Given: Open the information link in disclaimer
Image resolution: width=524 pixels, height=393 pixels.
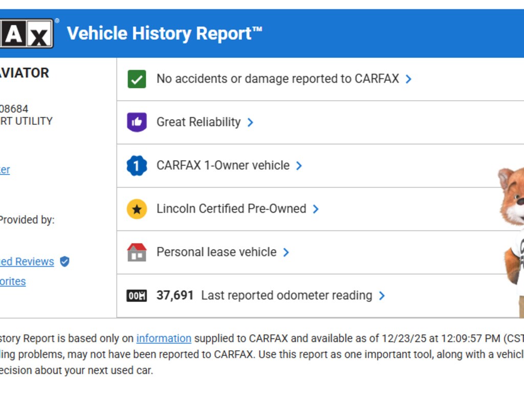Looking at the screenshot, I should pos(164,338).
